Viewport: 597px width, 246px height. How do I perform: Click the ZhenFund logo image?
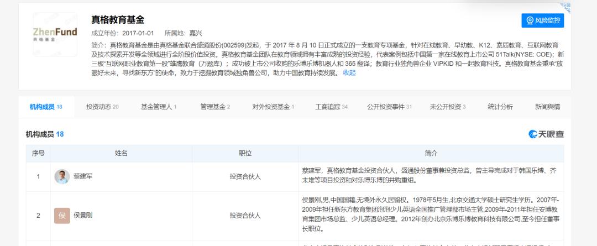[x=55, y=34]
